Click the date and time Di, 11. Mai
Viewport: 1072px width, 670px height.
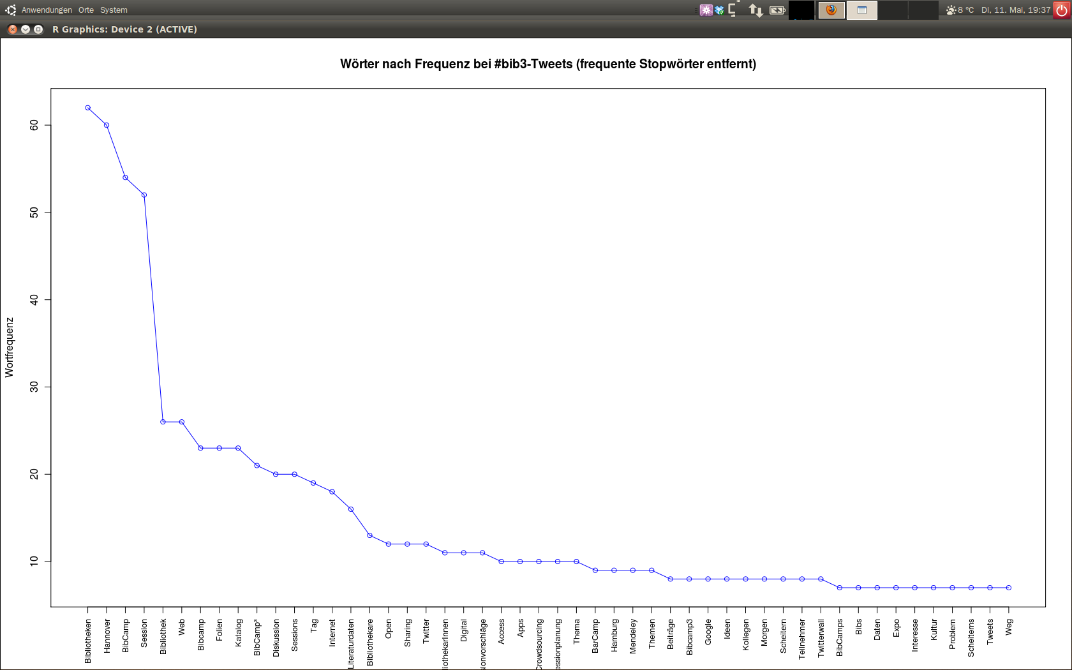pyautogui.click(x=1016, y=10)
